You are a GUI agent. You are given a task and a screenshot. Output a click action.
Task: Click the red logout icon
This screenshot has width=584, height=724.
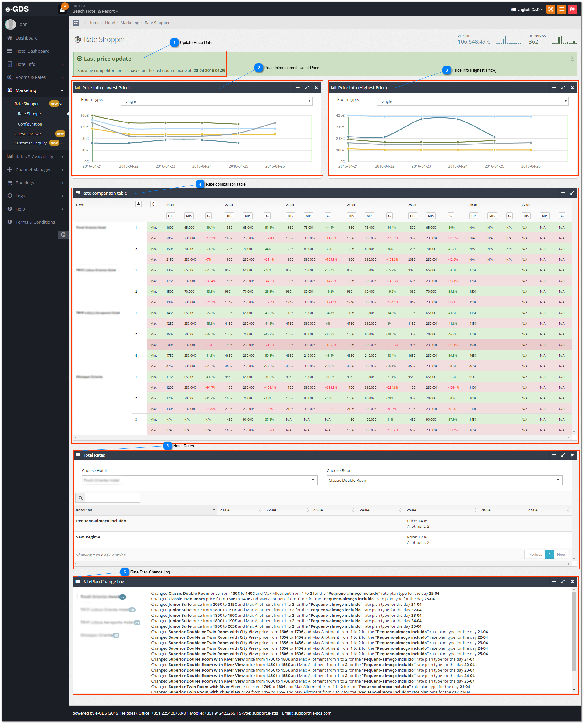pyautogui.click(x=572, y=9)
